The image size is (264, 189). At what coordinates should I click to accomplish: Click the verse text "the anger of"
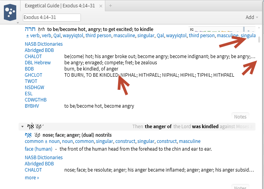(x=158, y=127)
